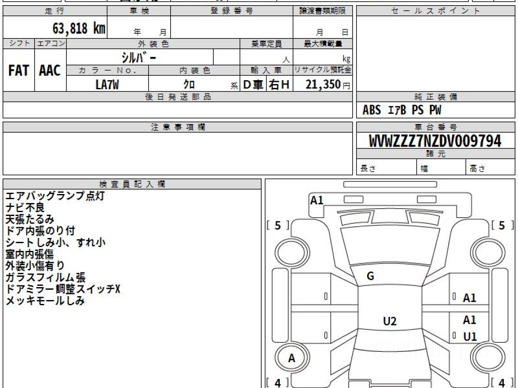Select the シルバー exterior color value

tap(139, 57)
